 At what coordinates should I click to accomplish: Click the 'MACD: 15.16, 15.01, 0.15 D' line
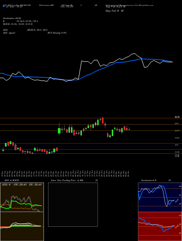coord(18,24)
